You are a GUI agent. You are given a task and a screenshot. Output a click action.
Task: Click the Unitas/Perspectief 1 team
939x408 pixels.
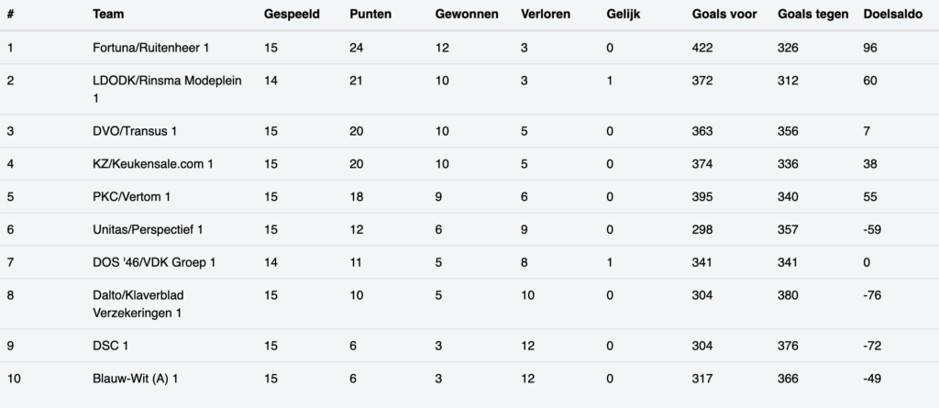pos(149,229)
